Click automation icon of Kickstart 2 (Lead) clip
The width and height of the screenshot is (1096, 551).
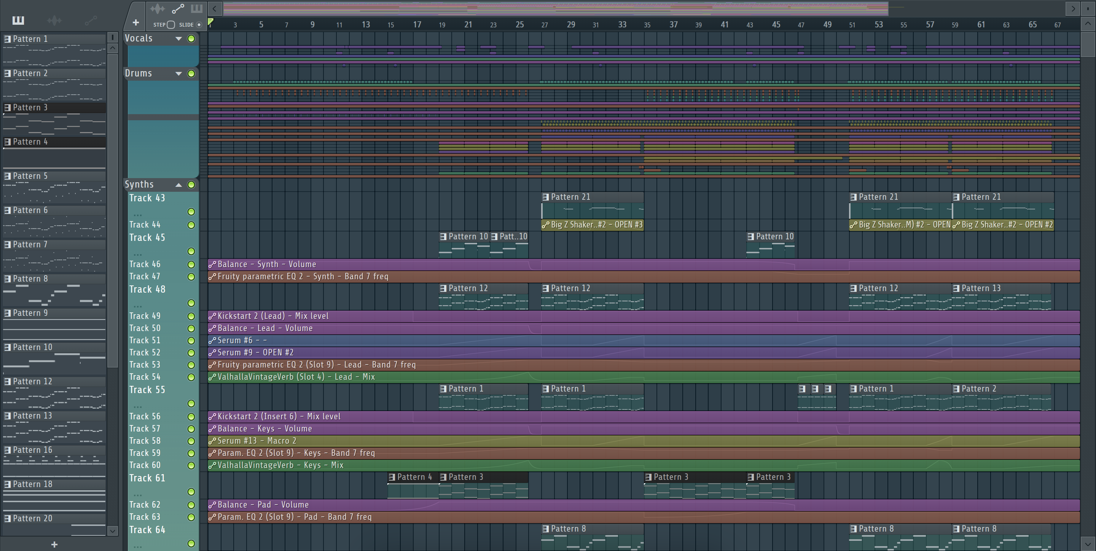(212, 316)
